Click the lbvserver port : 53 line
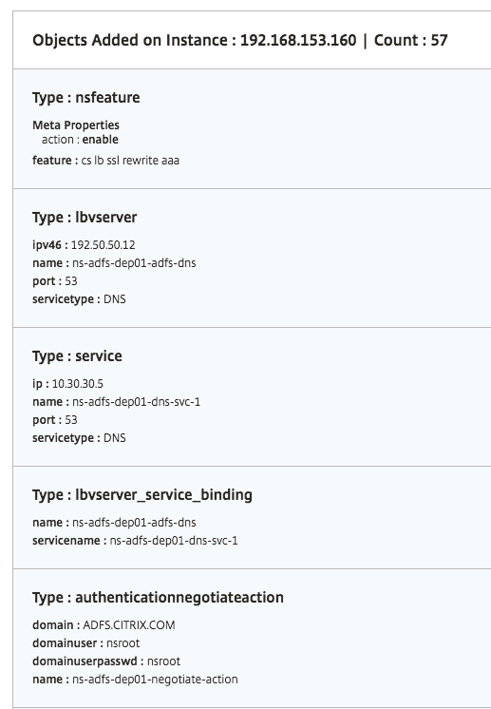The width and height of the screenshot is (491, 709). [55, 280]
